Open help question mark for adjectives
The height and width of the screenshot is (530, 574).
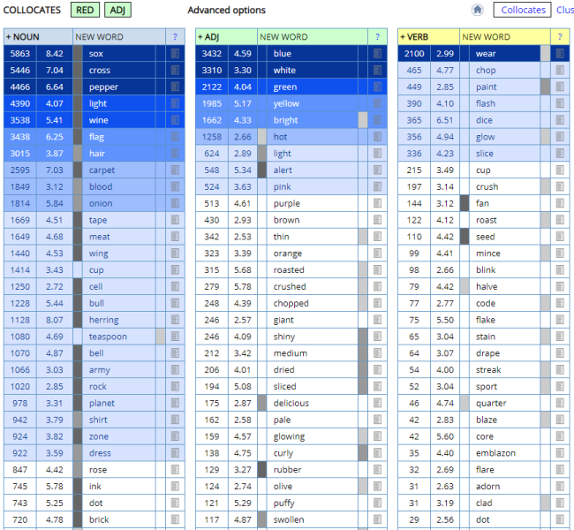click(377, 37)
